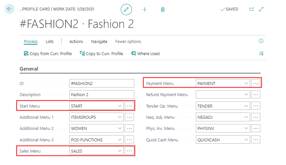Click the Fewer options link
Image resolution: width=286 pixels, height=165 pixels.
(128, 42)
